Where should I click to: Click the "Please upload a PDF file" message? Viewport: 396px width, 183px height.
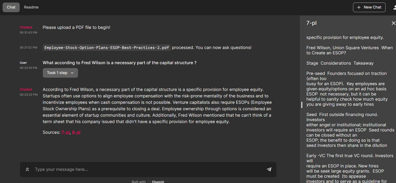76,27
